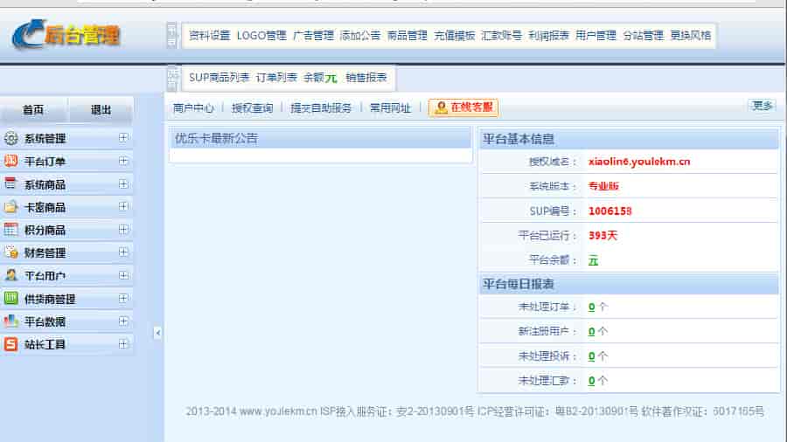
Task: Expand the 系统管理 plus box
Action: pyautogui.click(x=123, y=138)
